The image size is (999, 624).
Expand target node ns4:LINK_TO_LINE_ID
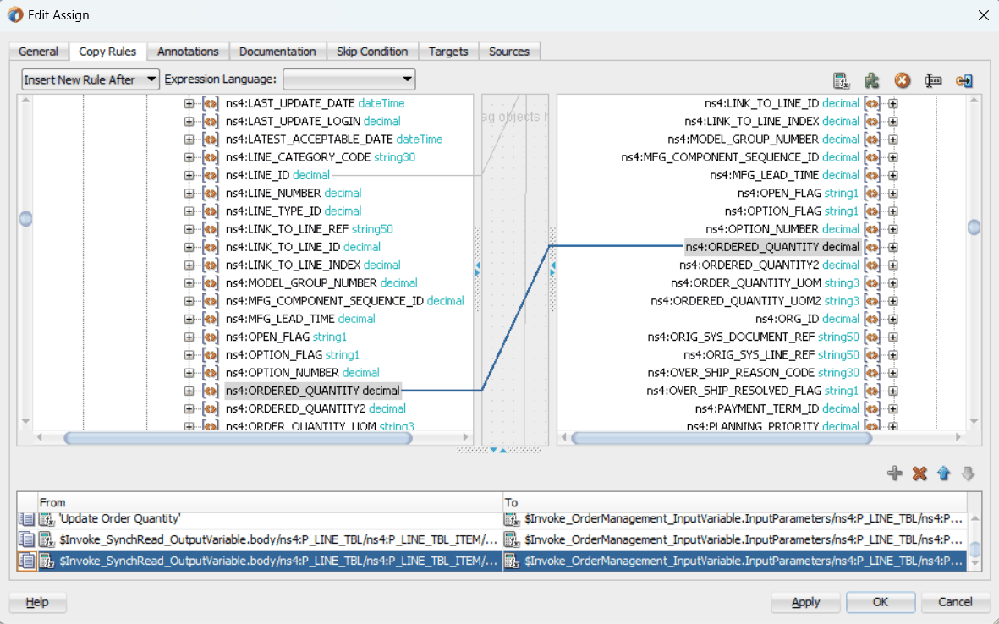pos(893,103)
